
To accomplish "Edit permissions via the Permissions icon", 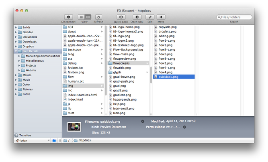I will click(x=184, y=127).
